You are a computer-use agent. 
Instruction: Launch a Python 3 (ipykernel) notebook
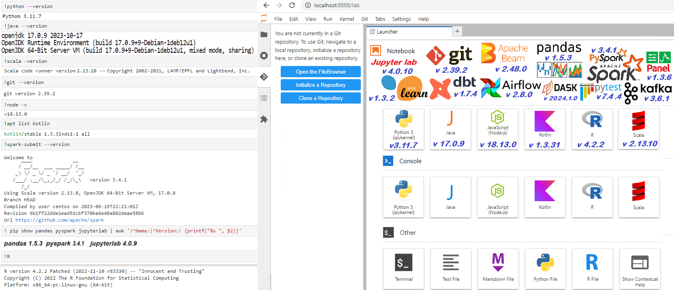(x=404, y=129)
